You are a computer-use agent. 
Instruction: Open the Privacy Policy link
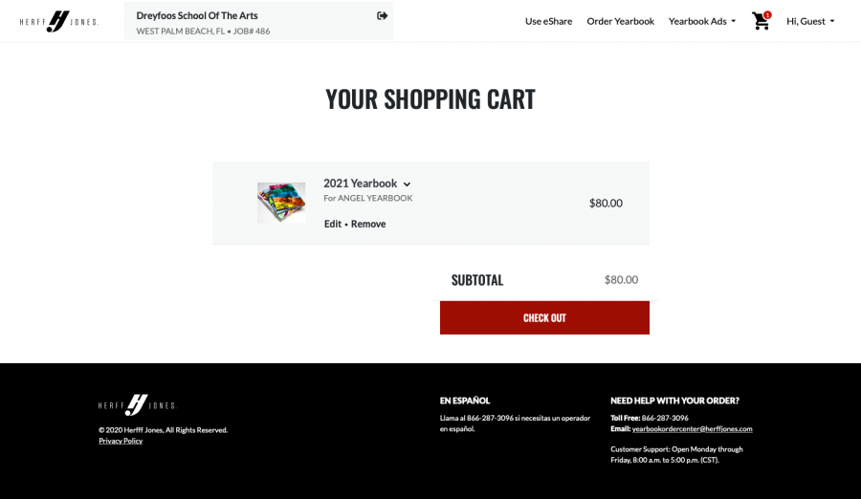121,441
